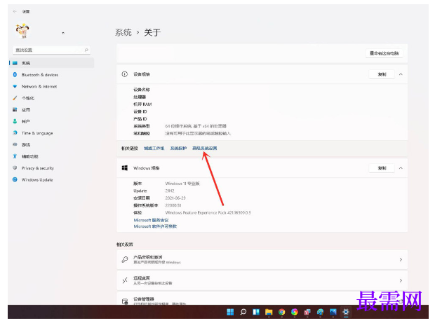Open taskbar Search

pos(243,312)
